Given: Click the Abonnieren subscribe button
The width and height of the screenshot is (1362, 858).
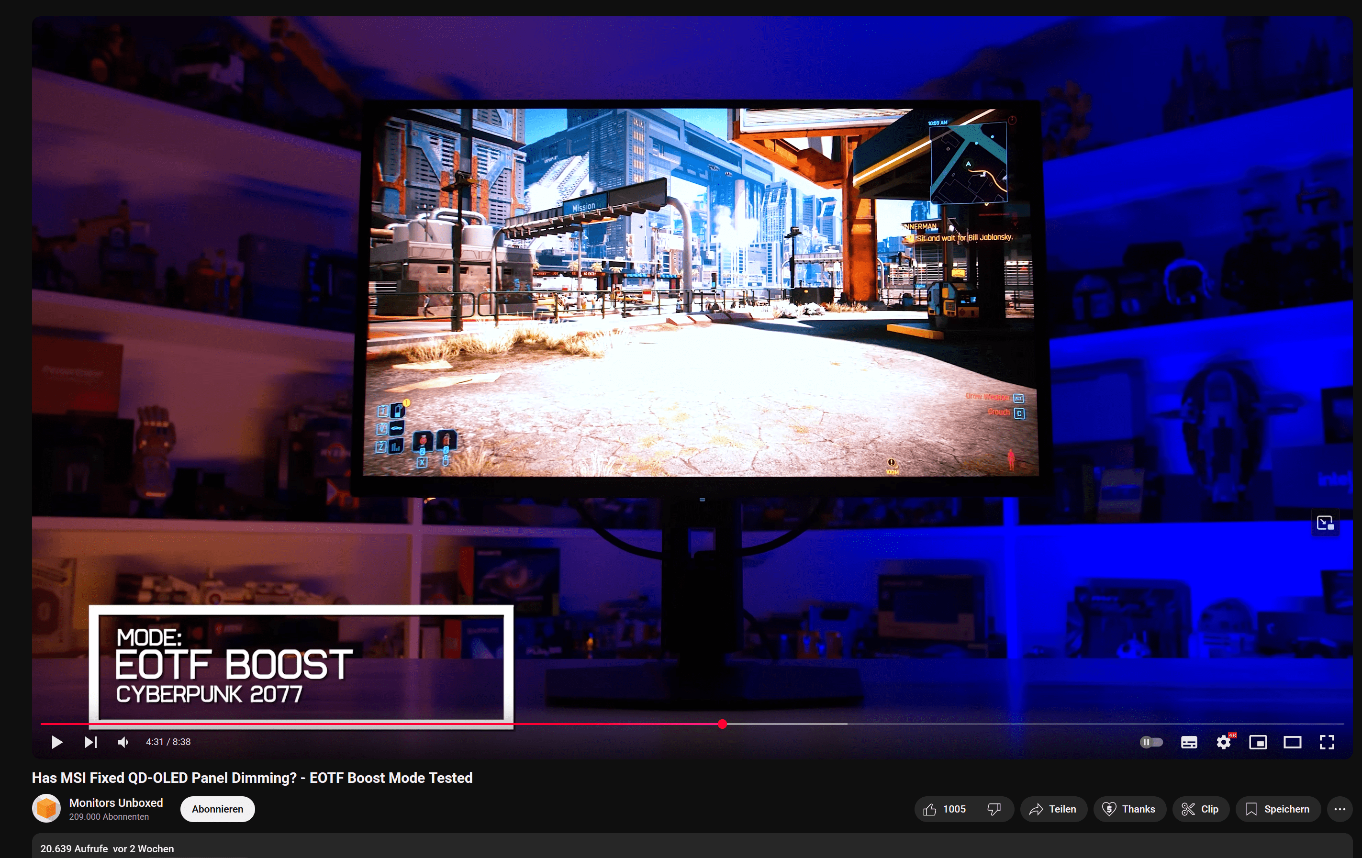Looking at the screenshot, I should pyautogui.click(x=217, y=809).
